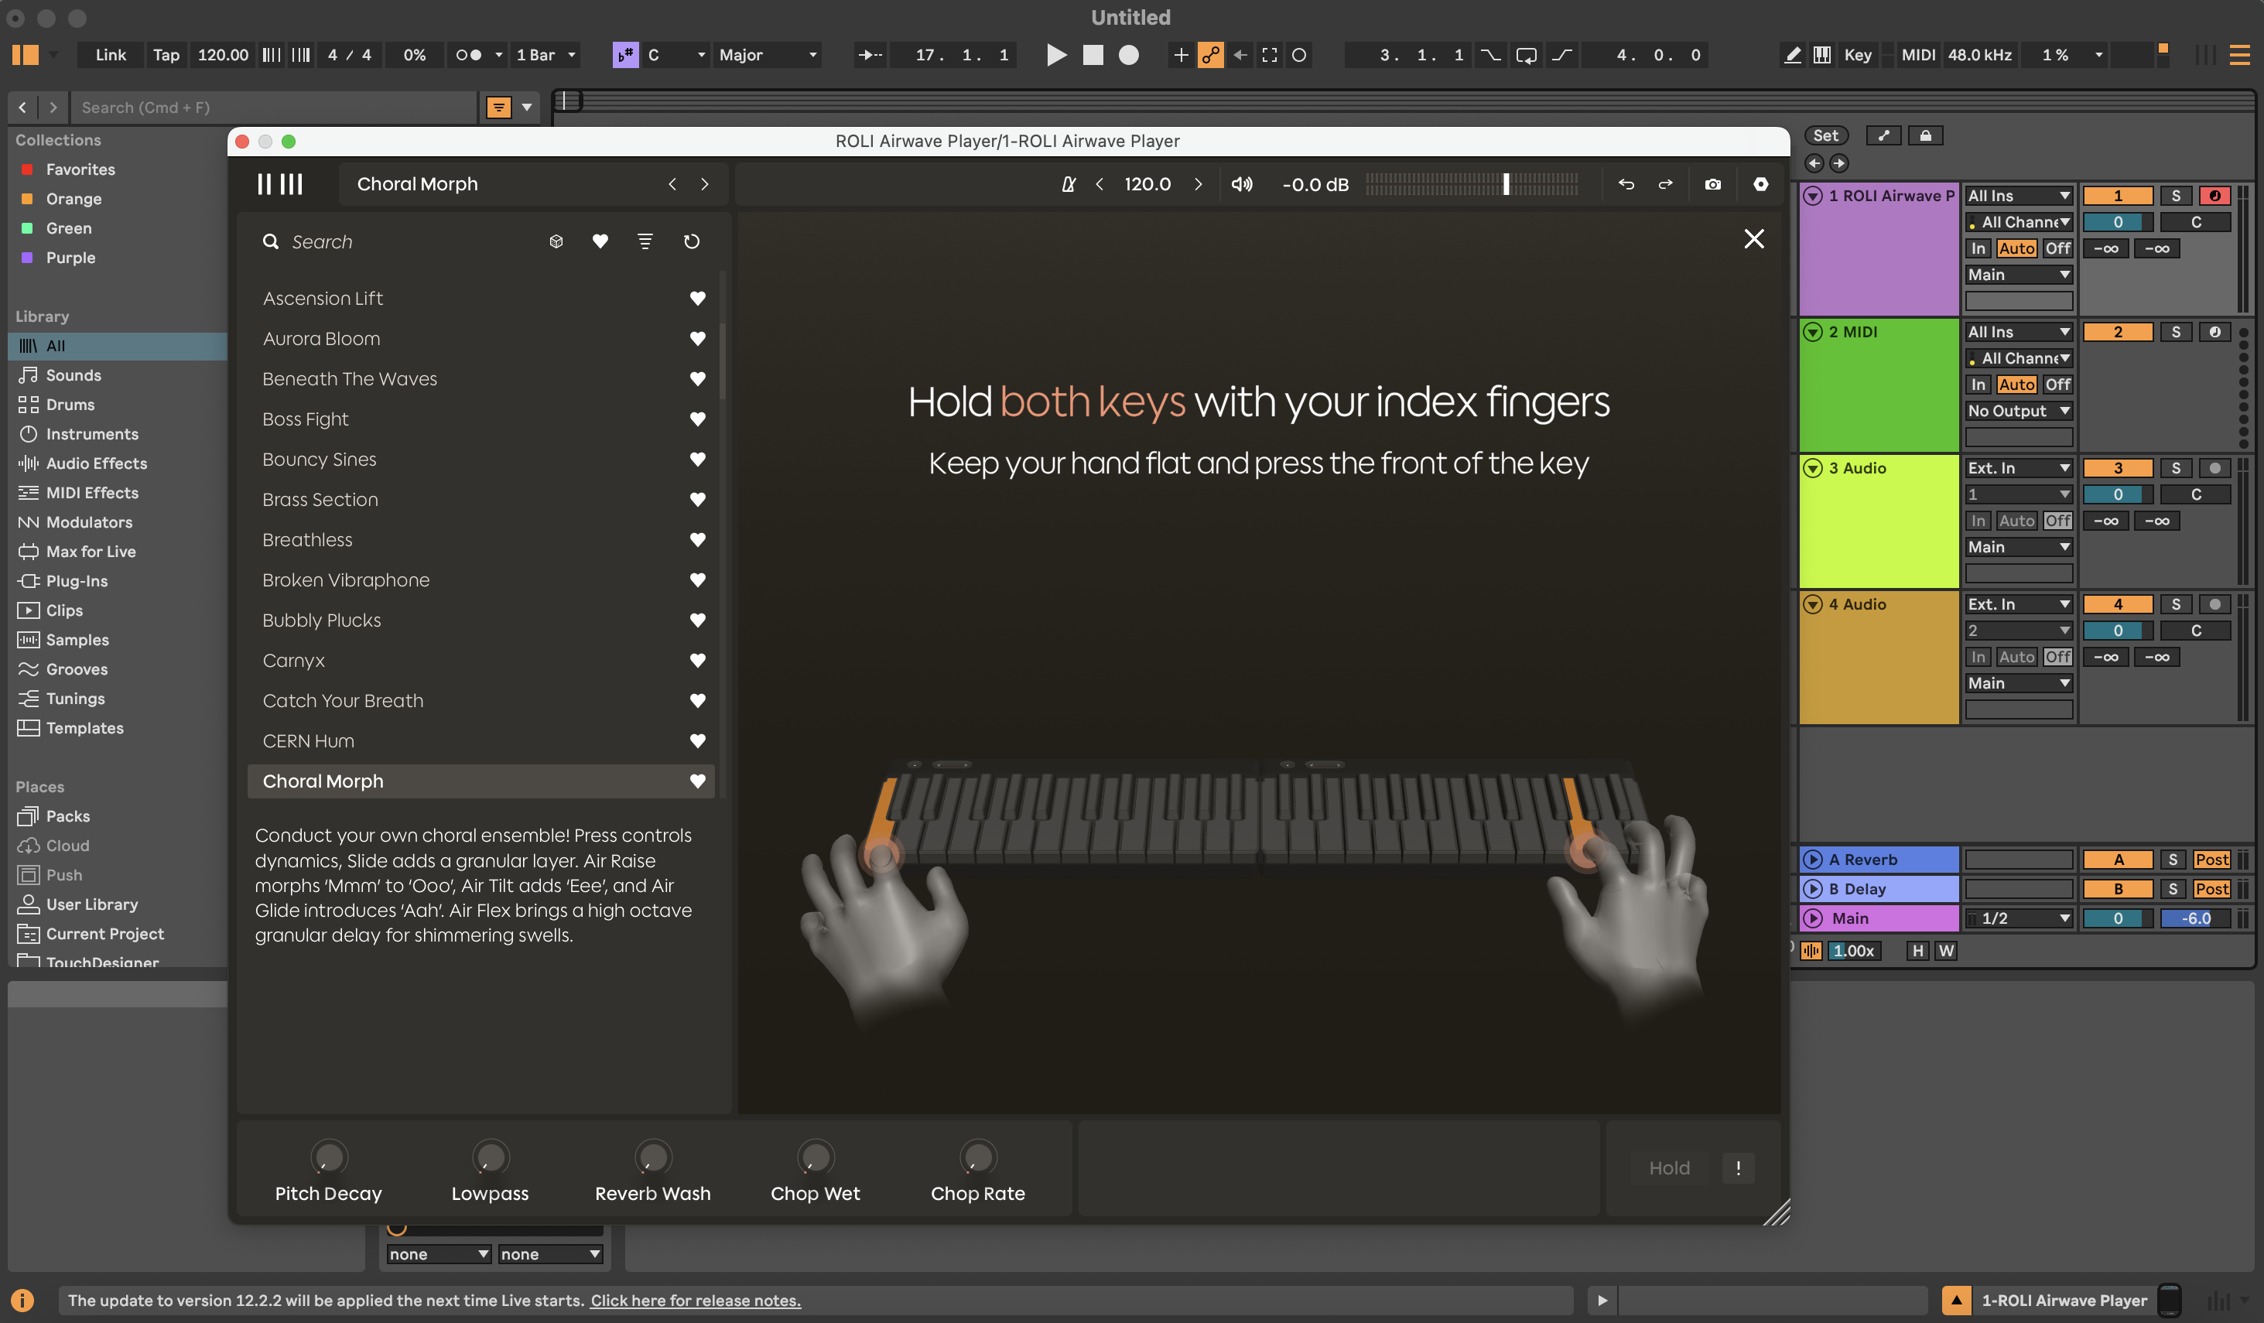Adjust the Airwave output volume slider
The height and width of the screenshot is (1323, 2264).
tap(1506, 184)
